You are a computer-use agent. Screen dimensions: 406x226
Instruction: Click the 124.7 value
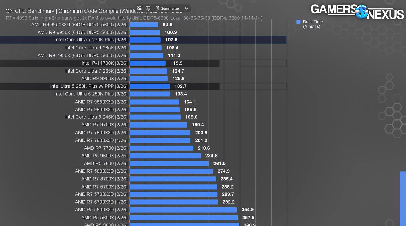[178, 71]
